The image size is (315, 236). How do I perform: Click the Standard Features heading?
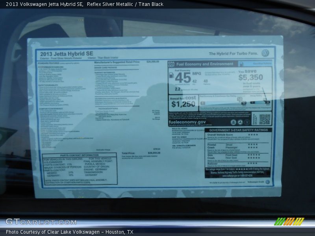coord(48,63)
